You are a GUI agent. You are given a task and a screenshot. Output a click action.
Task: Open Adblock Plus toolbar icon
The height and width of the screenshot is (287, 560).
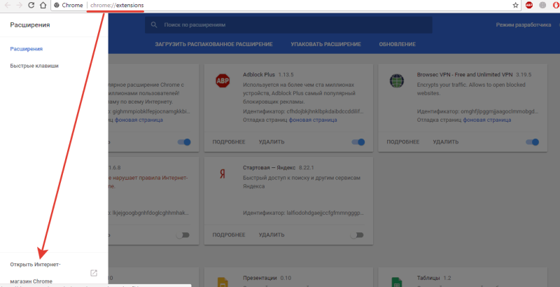tap(529, 5)
